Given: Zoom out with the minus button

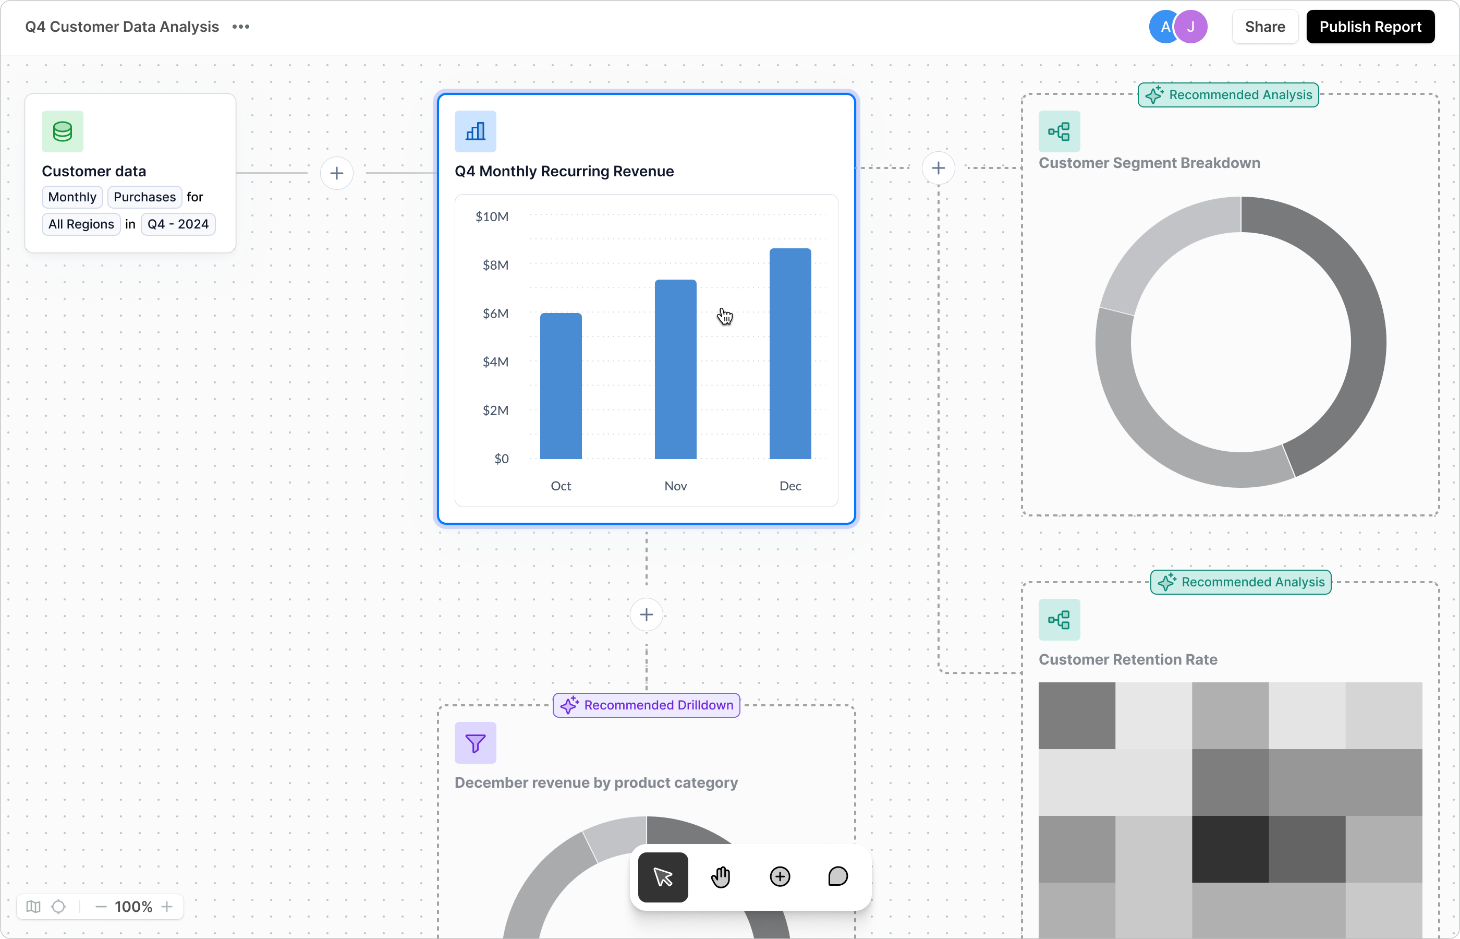Looking at the screenshot, I should click(101, 907).
